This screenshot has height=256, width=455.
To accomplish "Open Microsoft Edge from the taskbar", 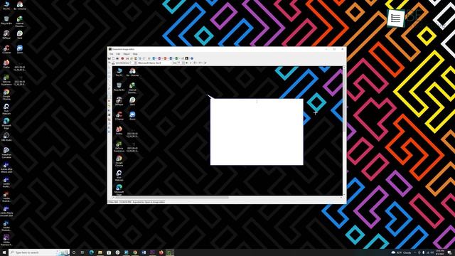I will [x=92, y=252].
